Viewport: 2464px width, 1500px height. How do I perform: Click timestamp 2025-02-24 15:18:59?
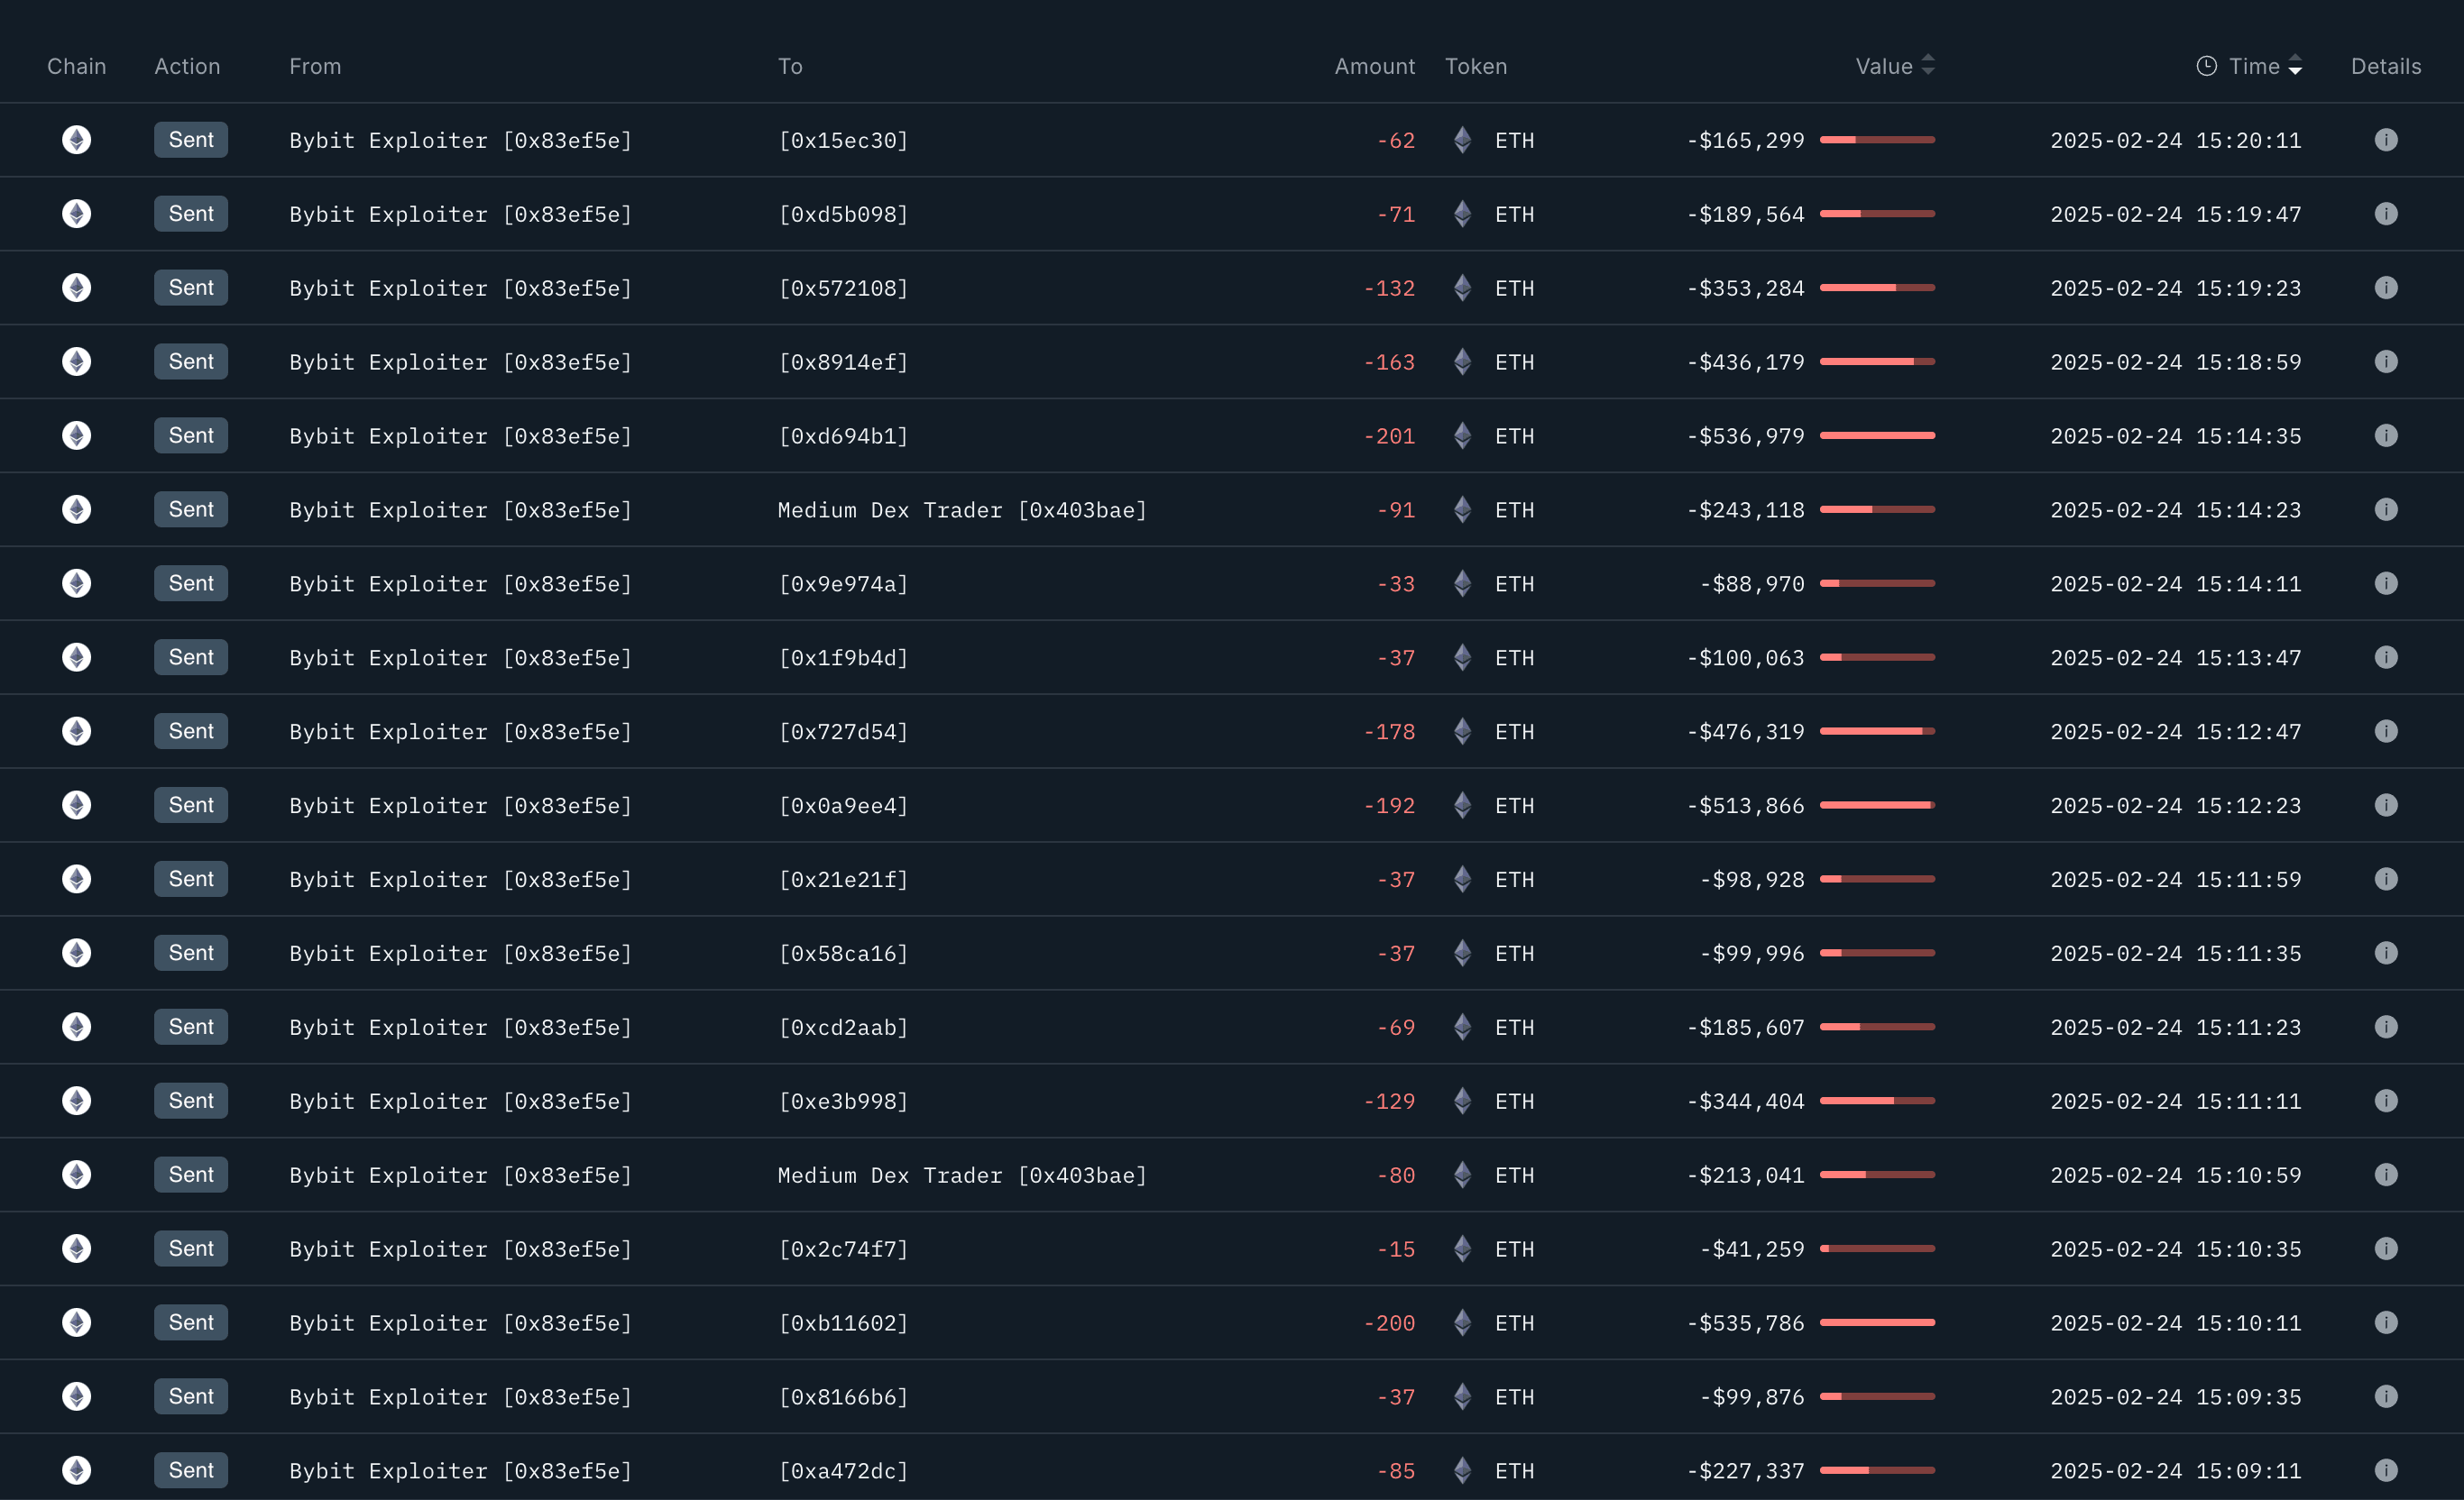click(x=2175, y=361)
